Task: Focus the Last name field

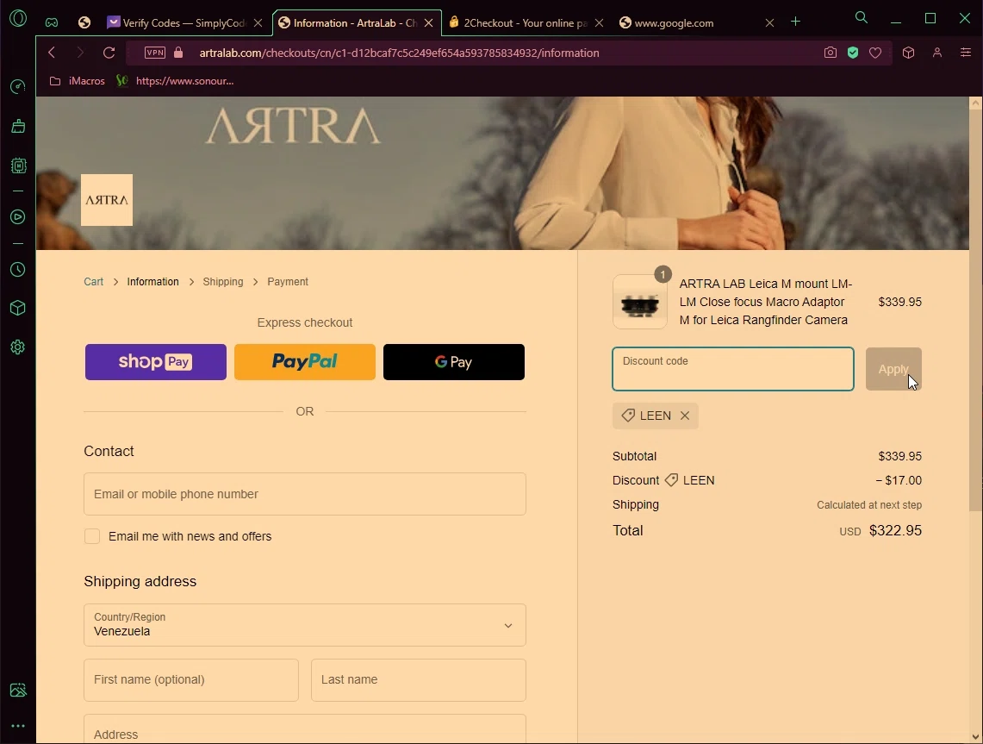Action: click(x=418, y=680)
